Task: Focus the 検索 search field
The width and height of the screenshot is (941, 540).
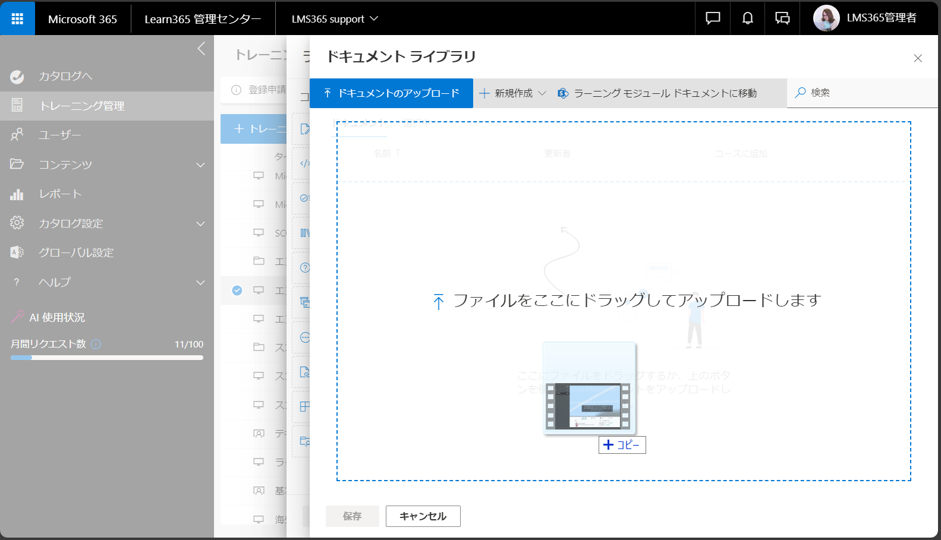Action: [862, 93]
